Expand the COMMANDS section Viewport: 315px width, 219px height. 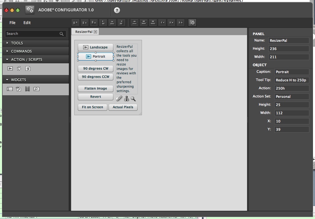pyautogui.click(x=21, y=51)
